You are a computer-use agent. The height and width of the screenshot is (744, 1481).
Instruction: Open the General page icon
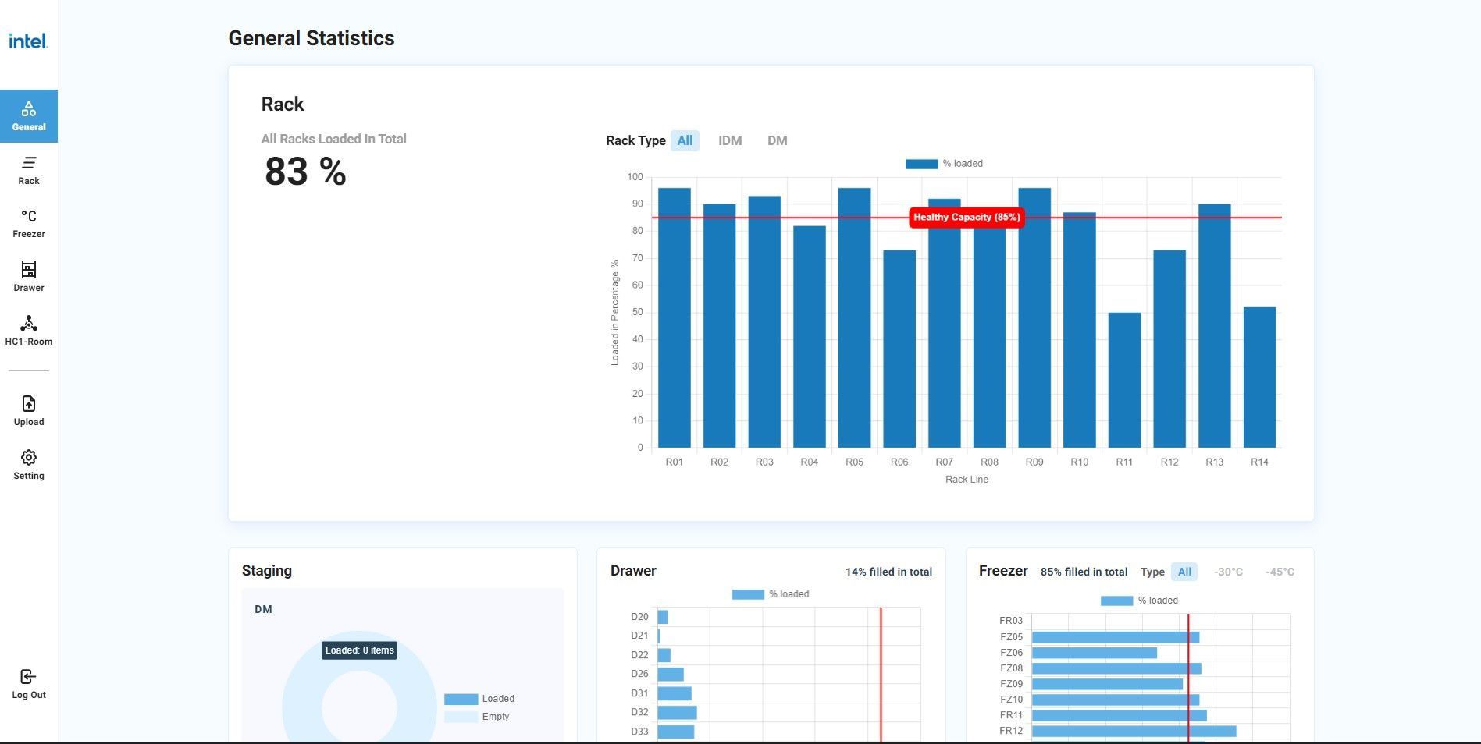pyautogui.click(x=29, y=108)
